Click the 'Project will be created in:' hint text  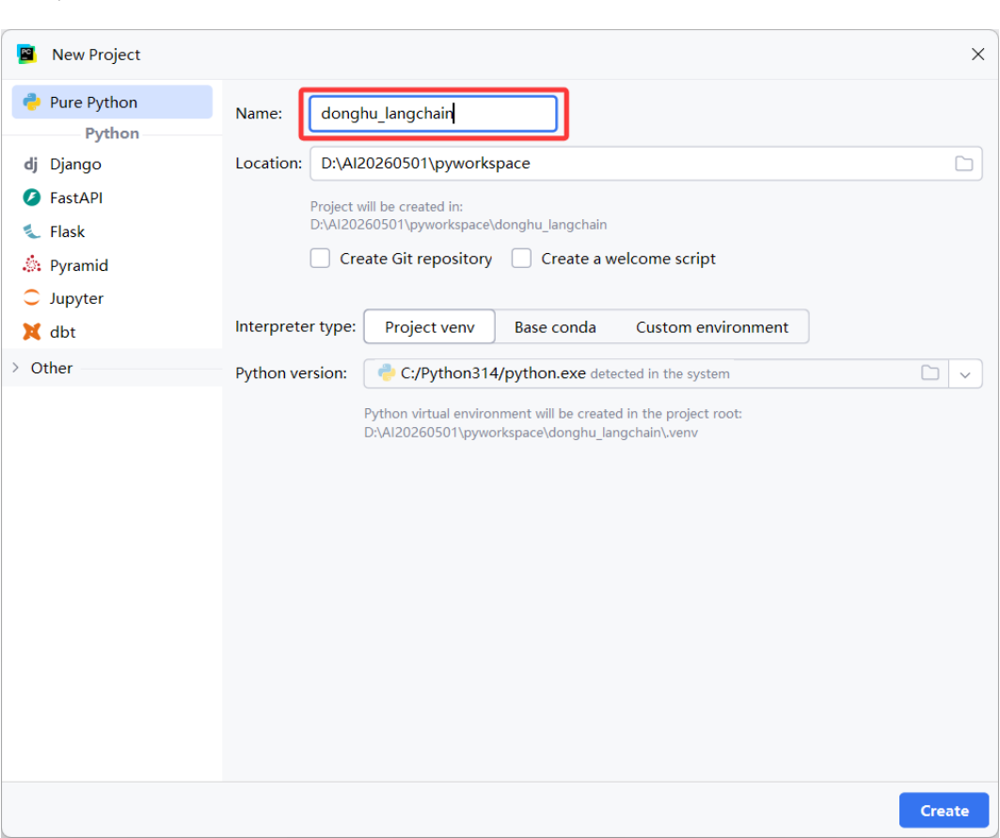(x=387, y=207)
